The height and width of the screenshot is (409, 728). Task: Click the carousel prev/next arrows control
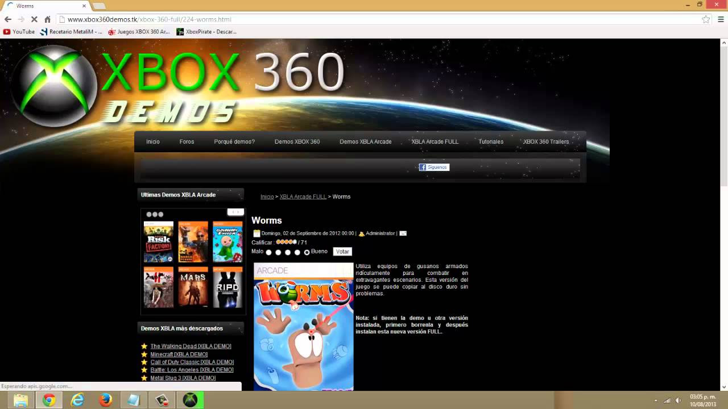[x=235, y=212]
